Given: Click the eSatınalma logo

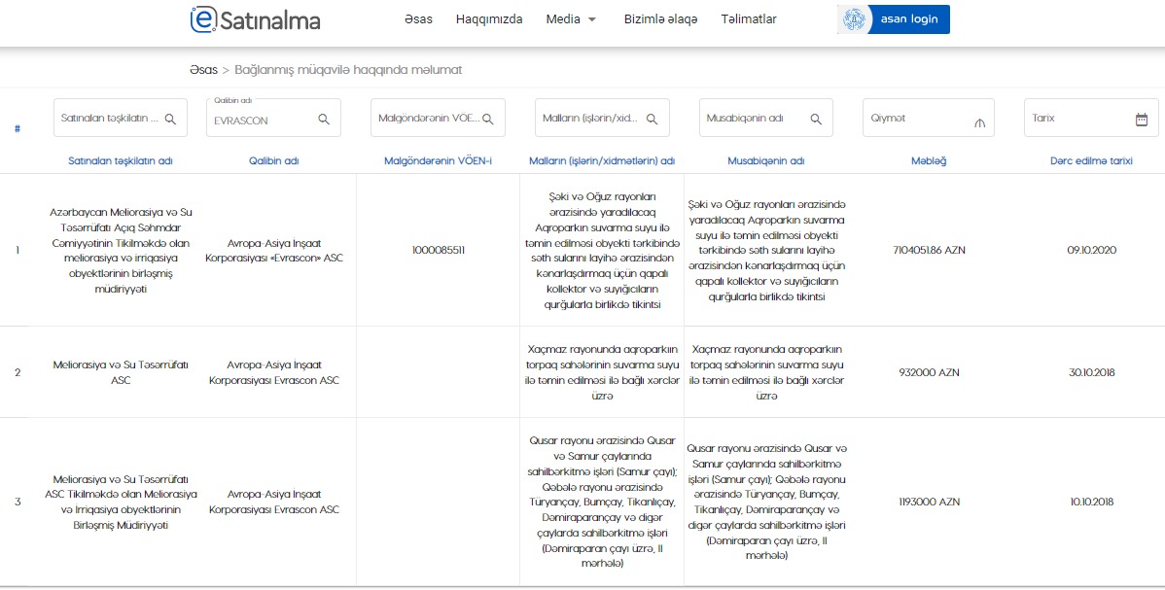Looking at the screenshot, I should (255, 20).
